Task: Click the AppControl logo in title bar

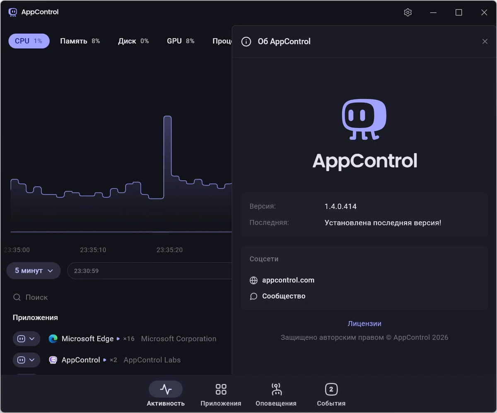Action: coord(13,12)
